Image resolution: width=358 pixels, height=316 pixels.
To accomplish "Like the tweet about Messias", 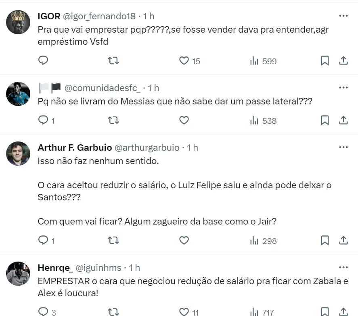I will (184, 120).
